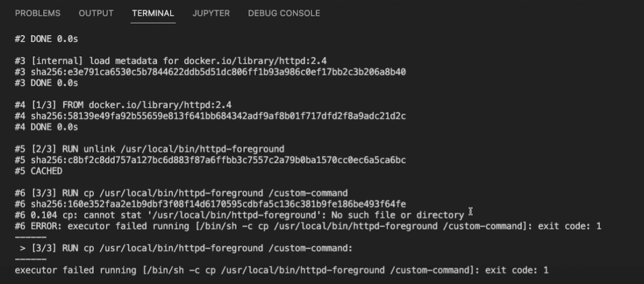Open the DEBUG CONSOLE tab
The width and height of the screenshot is (644, 284).
click(284, 13)
